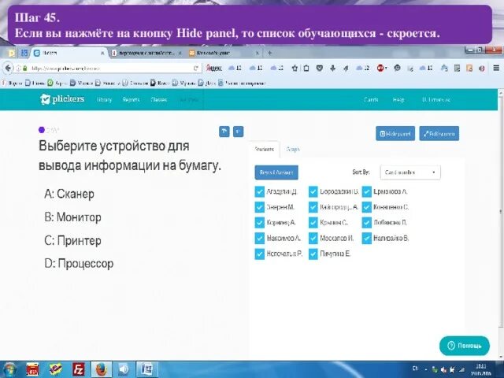Uncheck student Агадуллин Д. checkbox
Image resolution: width=504 pixels, height=378 pixels.
point(259,191)
